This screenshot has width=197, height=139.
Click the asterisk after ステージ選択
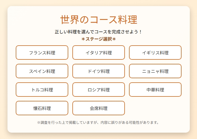pyautogui.click(x=114, y=39)
